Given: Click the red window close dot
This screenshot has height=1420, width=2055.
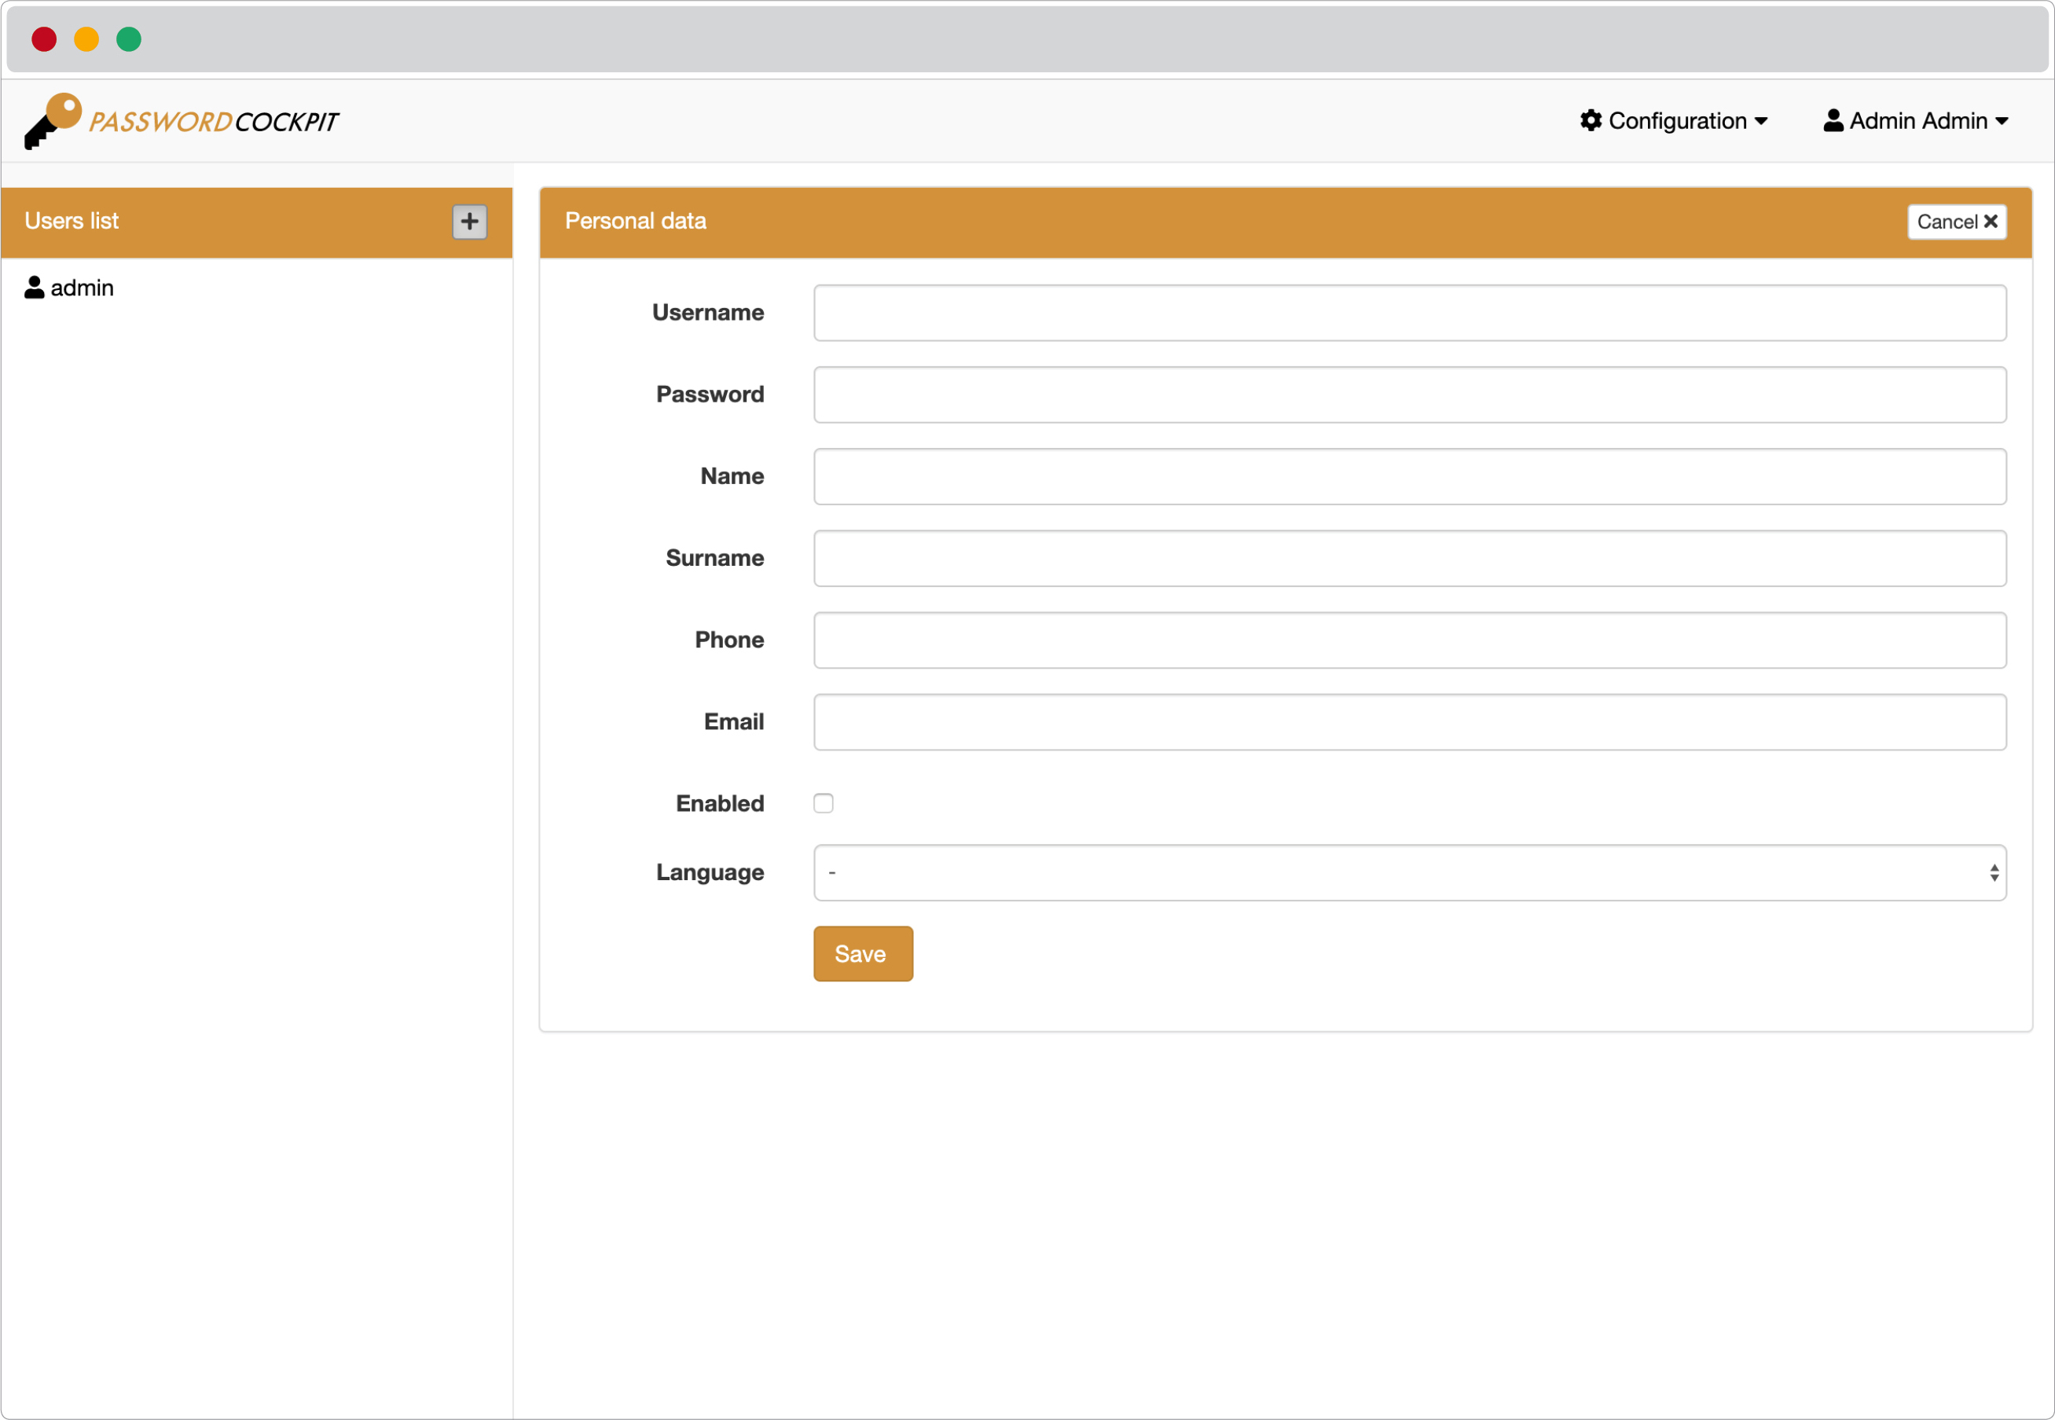Looking at the screenshot, I should (43, 39).
